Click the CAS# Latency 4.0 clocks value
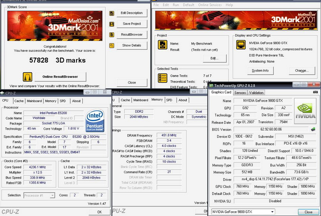 169,146
